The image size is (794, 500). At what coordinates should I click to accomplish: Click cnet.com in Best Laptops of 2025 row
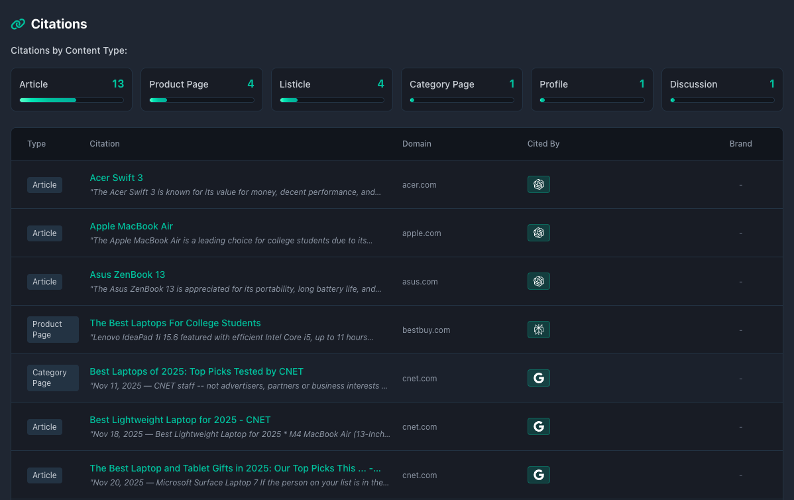[420, 379]
